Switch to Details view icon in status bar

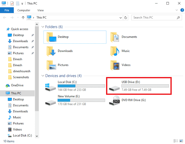pyautogui.click(x=176, y=141)
